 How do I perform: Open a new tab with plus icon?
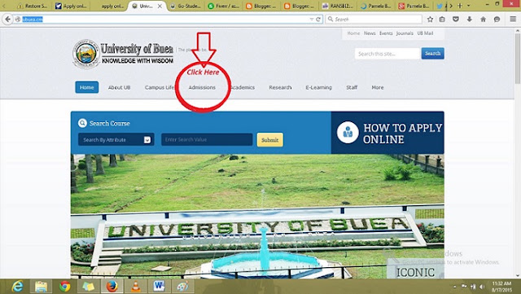point(460,6)
